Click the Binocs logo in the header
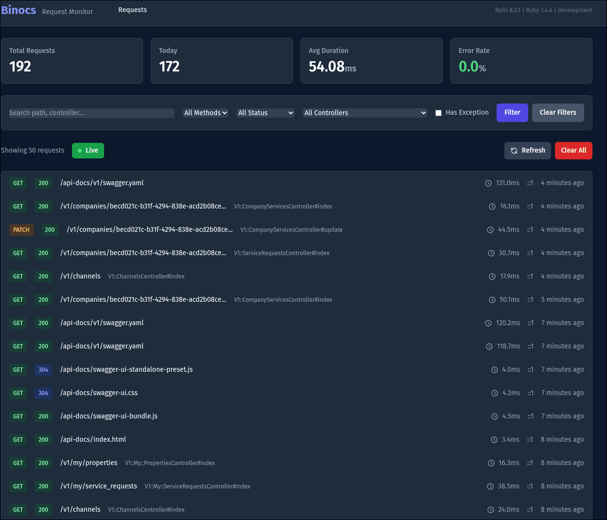This screenshot has height=520, width=607. point(18,10)
